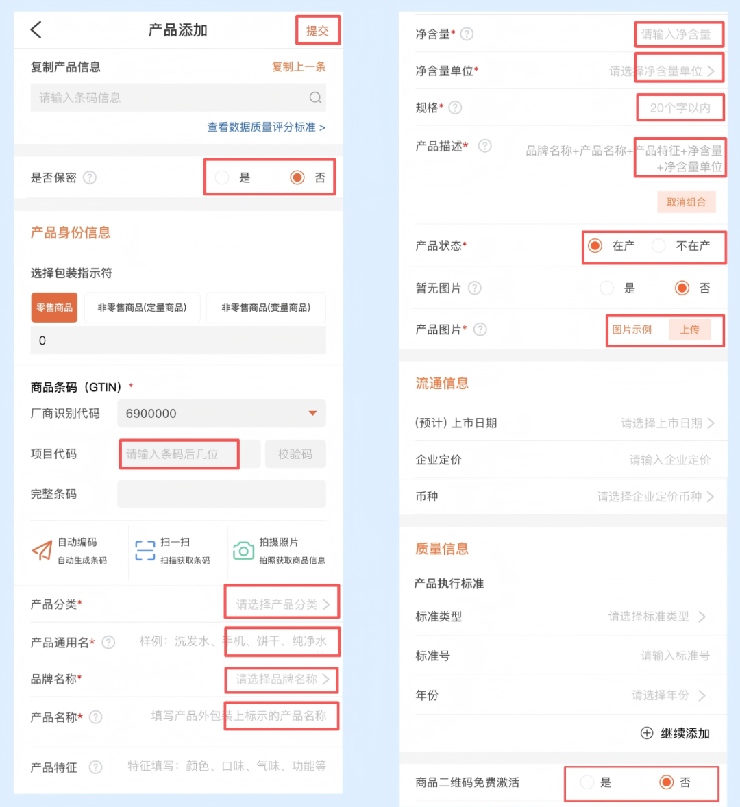Screen dimensions: 740x807
Task: Click the packaging indicator value 0 field
Action: pos(178,340)
